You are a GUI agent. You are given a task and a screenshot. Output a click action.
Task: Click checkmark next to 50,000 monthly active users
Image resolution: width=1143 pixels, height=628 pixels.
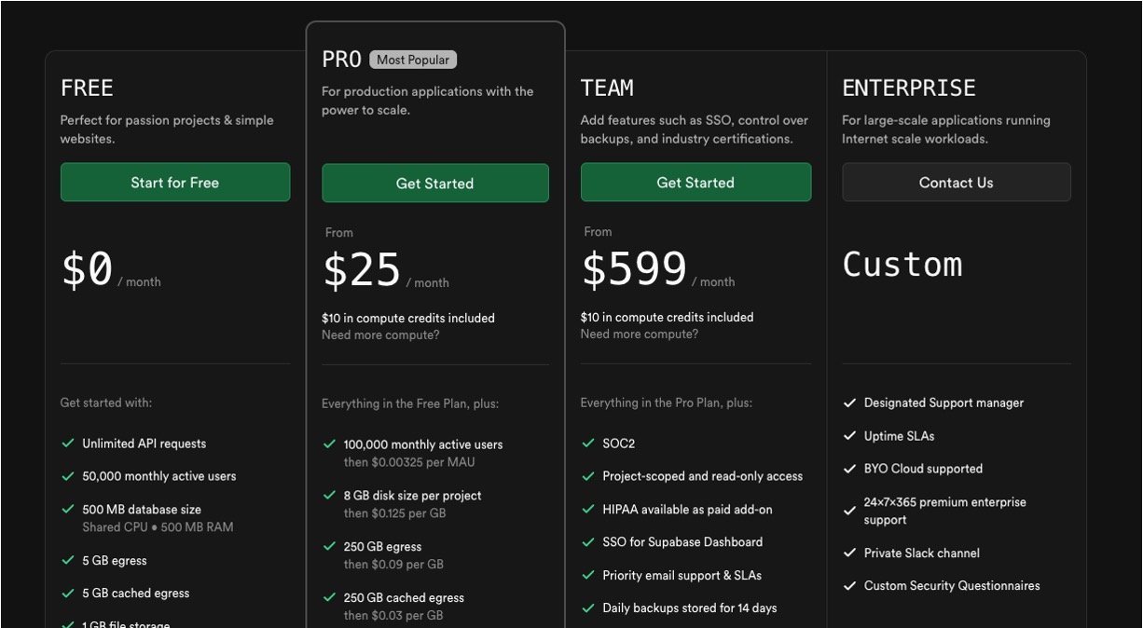68,476
